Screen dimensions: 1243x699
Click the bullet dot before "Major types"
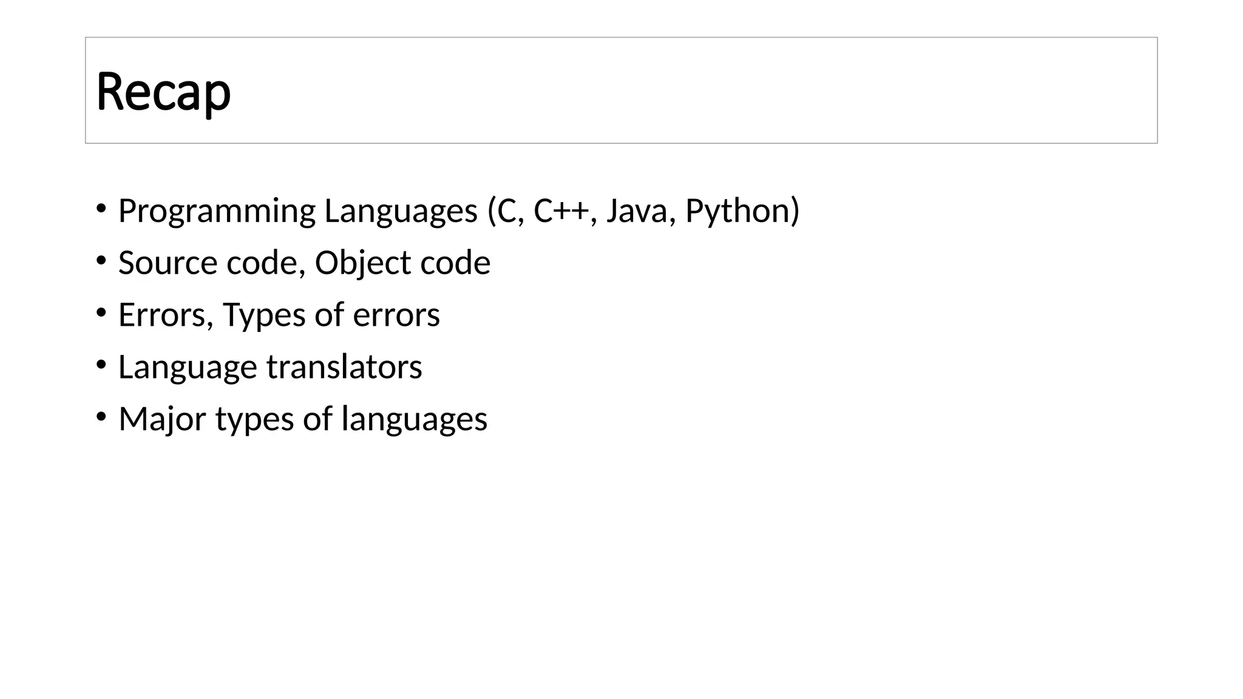click(x=101, y=417)
